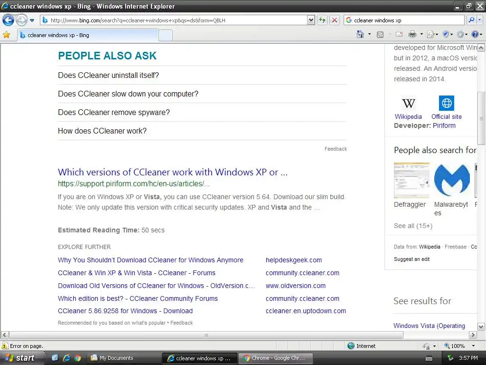Expand the Print options dropdown arrow
The image size is (486, 365).
pyautogui.click(x=421, y=34)
